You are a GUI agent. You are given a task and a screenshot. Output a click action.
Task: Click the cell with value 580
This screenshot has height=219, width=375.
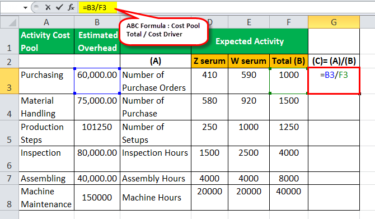tap(209, 107)
